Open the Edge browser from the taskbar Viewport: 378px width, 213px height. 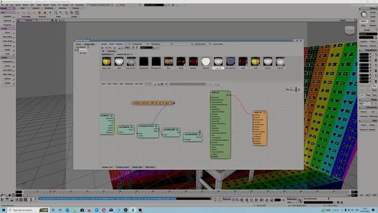67,210
